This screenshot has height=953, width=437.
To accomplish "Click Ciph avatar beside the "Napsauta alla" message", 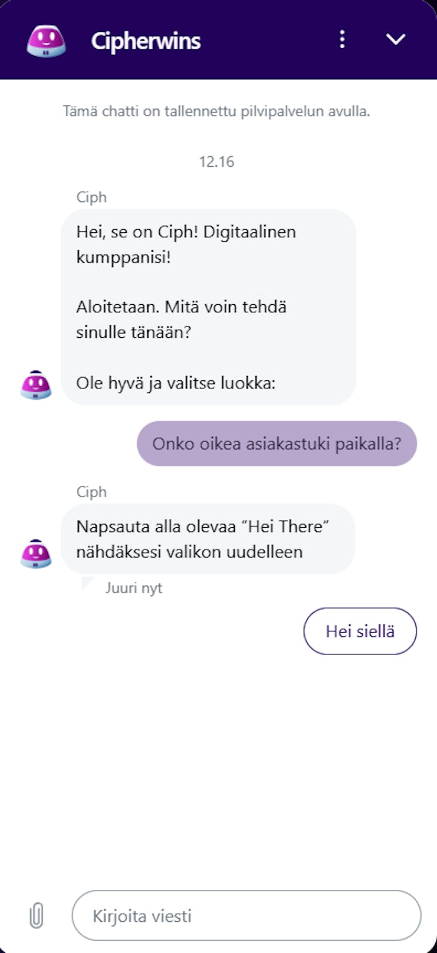I will 36,554.
